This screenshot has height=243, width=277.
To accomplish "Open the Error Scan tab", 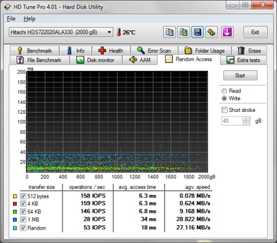I will 155,50.
